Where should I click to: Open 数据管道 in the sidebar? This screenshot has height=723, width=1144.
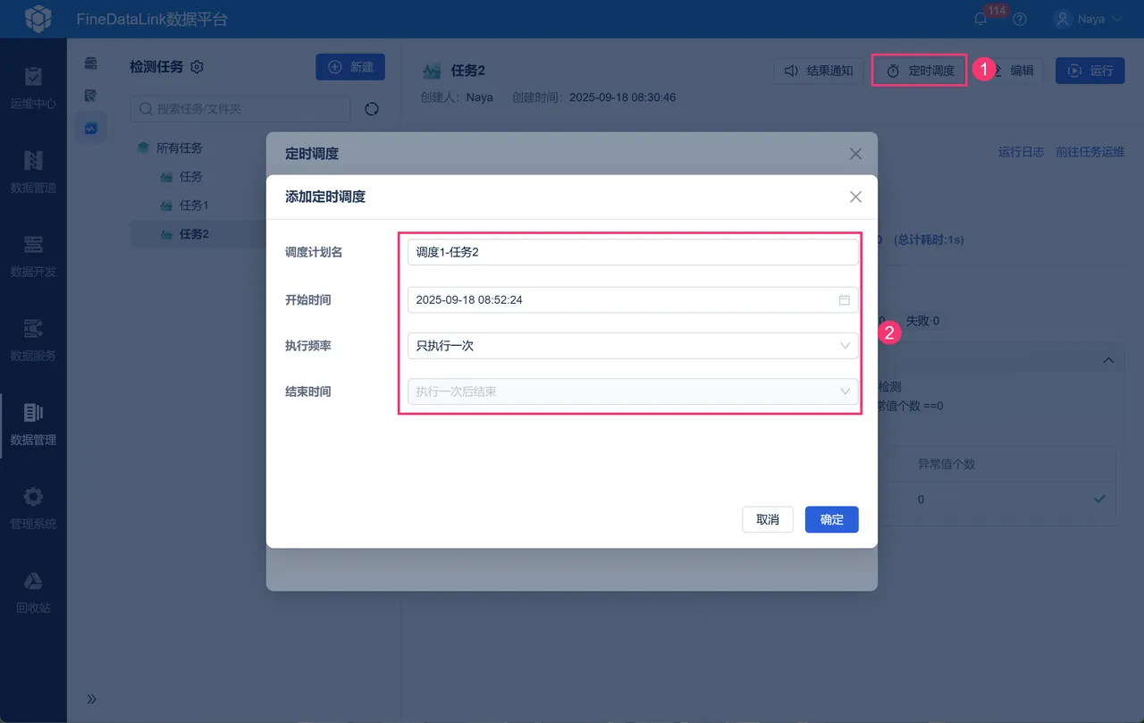coord(33,172)
